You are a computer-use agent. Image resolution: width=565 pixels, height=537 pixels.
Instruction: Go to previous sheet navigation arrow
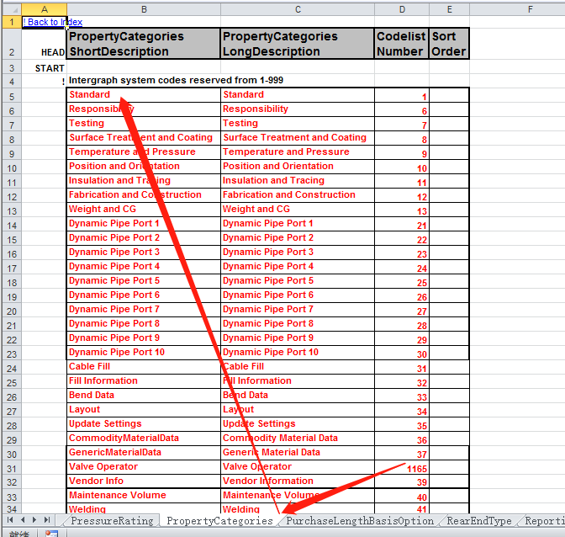coord(23,519)
